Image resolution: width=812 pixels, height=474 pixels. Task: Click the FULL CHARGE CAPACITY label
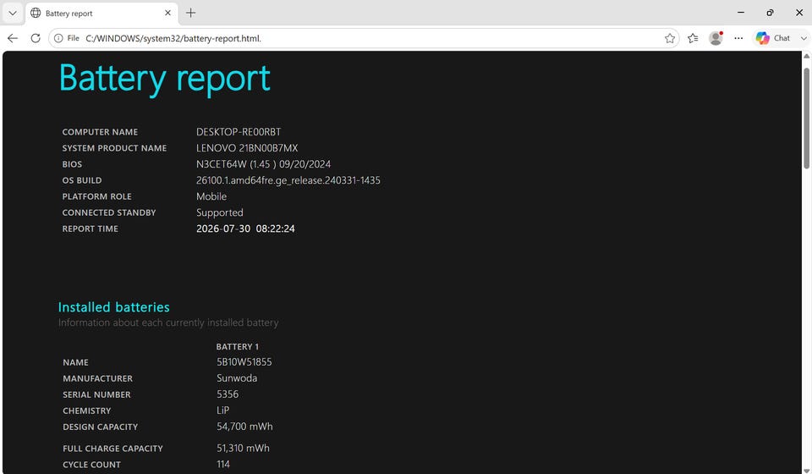[x=112, y=449]
